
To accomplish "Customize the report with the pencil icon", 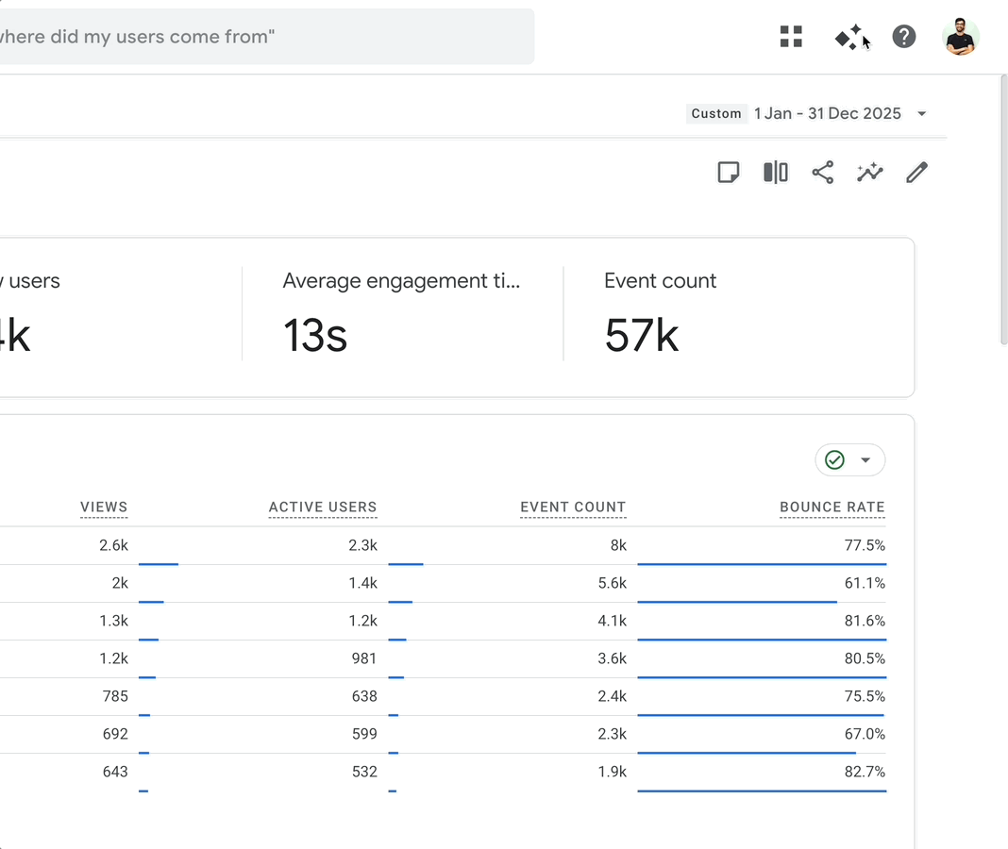I will click(916, 172).
